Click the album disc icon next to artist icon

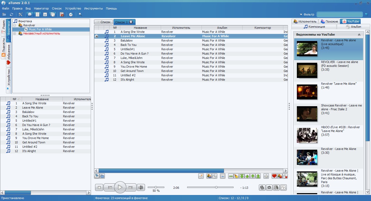coord(215,176)
